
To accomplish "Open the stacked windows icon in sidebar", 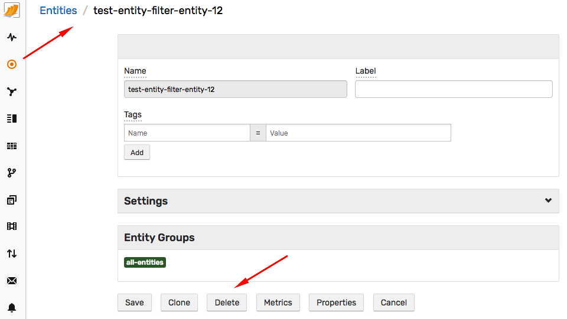I will (x=12, y=199).
